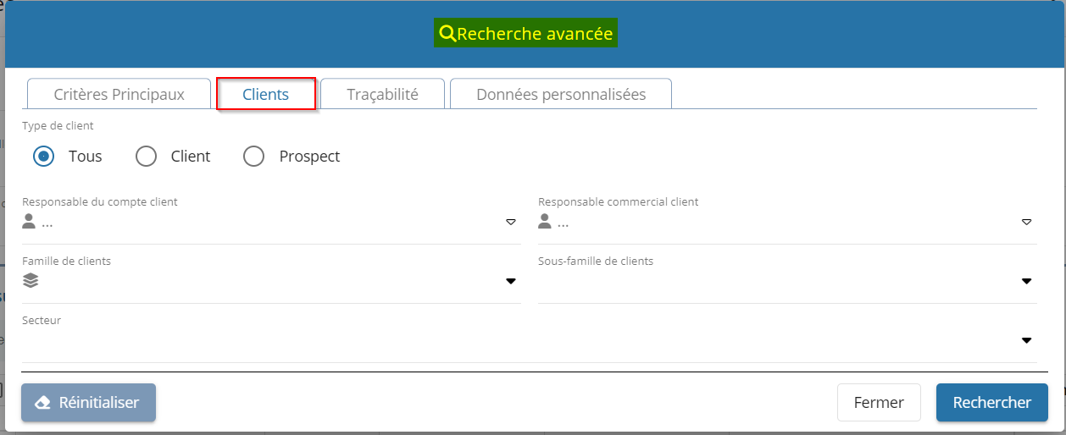This screenshot has width=1066, height=435.
Task: Select the Clients tab
Action: pos(266,94)
